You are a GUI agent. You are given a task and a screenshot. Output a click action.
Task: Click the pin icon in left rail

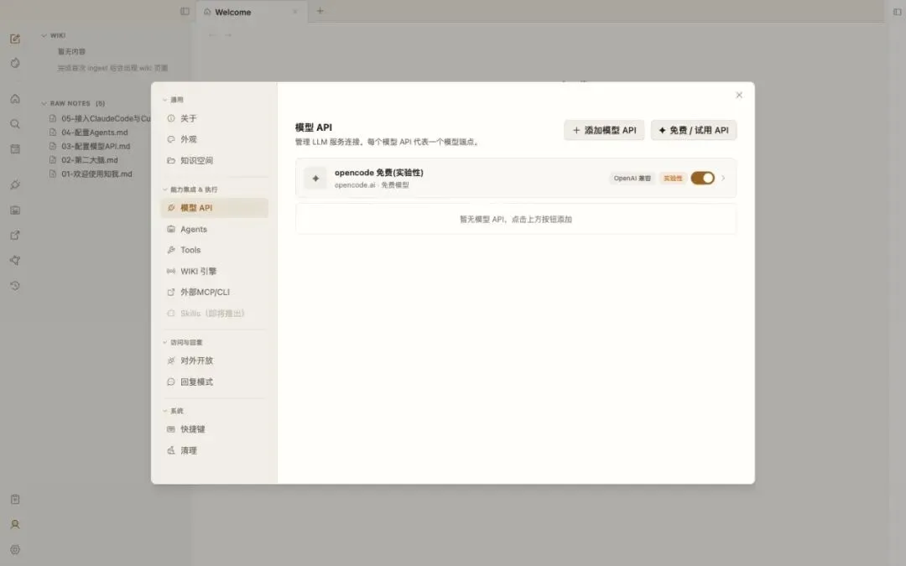click(15, 261)
